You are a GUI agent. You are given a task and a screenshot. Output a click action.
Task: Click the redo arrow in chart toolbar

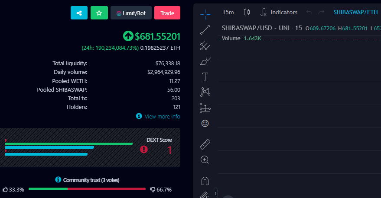tap(321, 12)
